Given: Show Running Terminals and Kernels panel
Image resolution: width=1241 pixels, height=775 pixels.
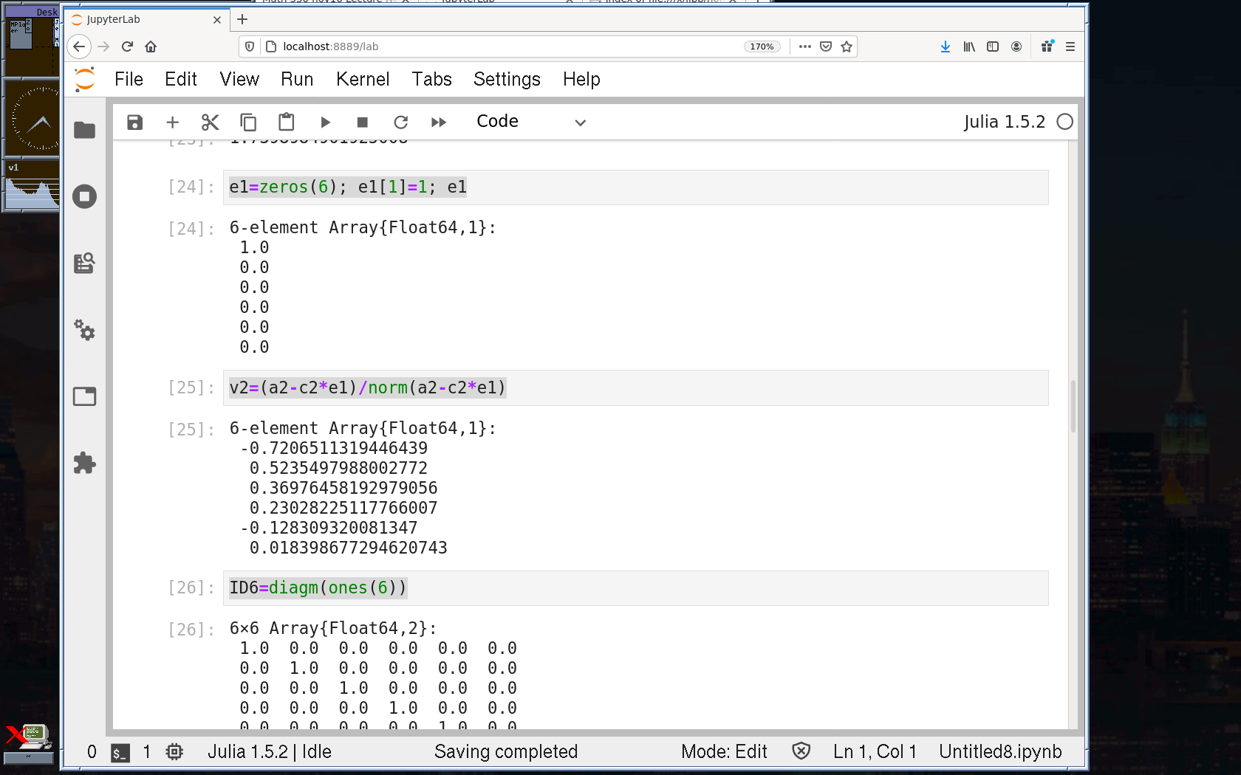Looking at the screenshot, I should point(85,196).
